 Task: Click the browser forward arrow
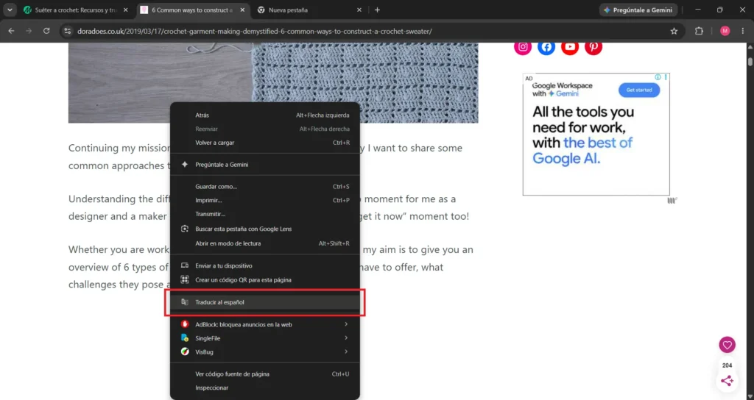[x=29, y=31]
